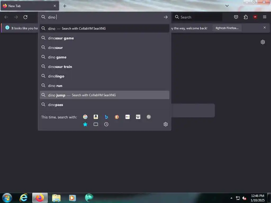Open the network tray icon
Screen dimensions: 271x203
pyautogui.click(x=238, y=198)
